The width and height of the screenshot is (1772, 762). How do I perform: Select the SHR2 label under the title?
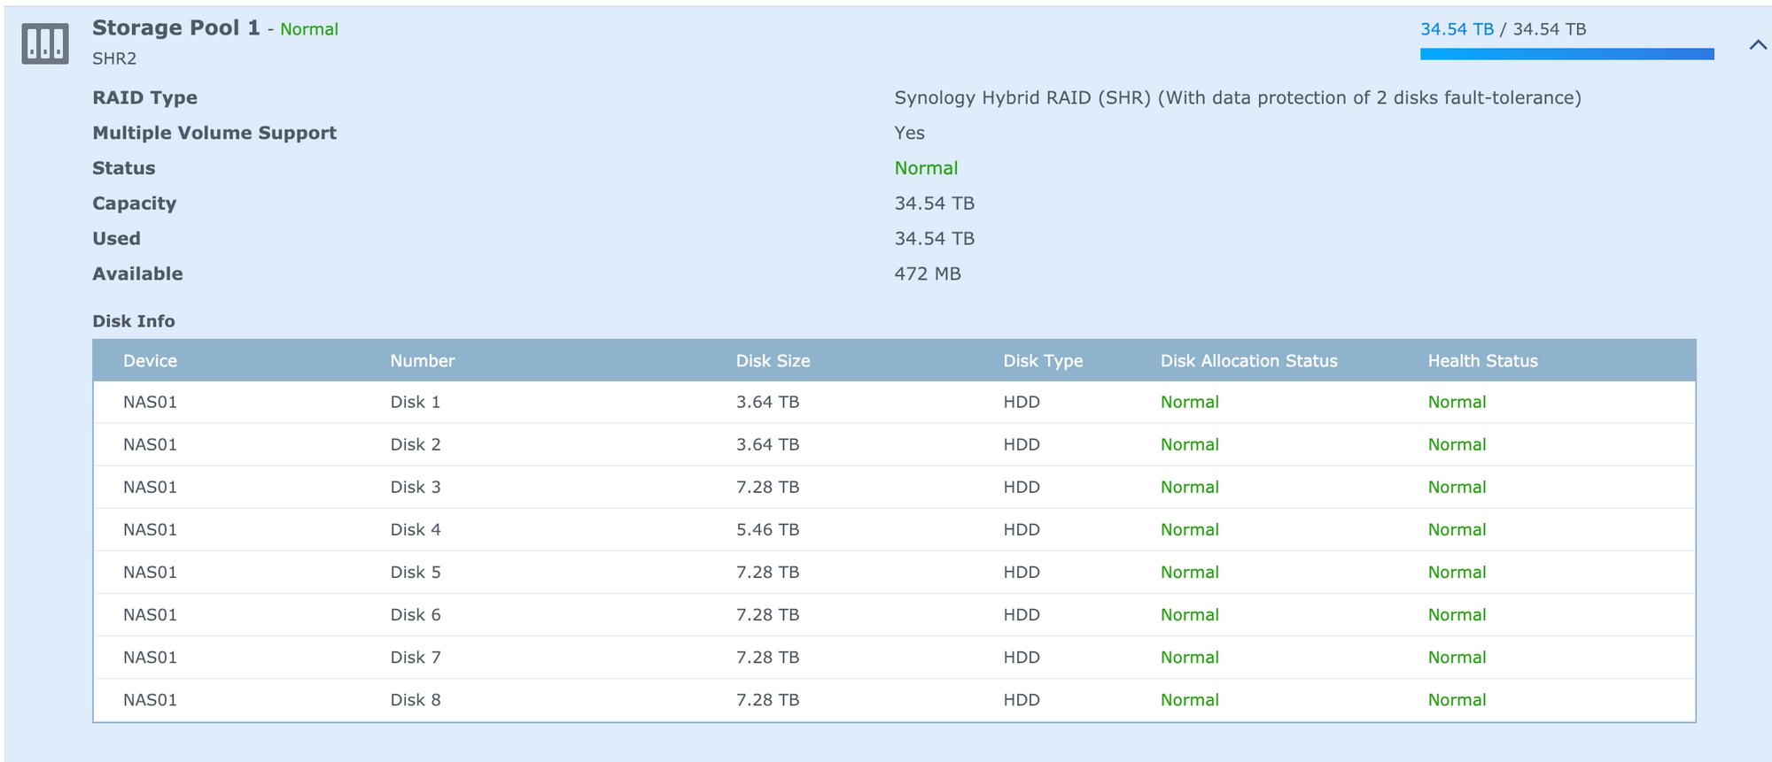tap(114, 58)
